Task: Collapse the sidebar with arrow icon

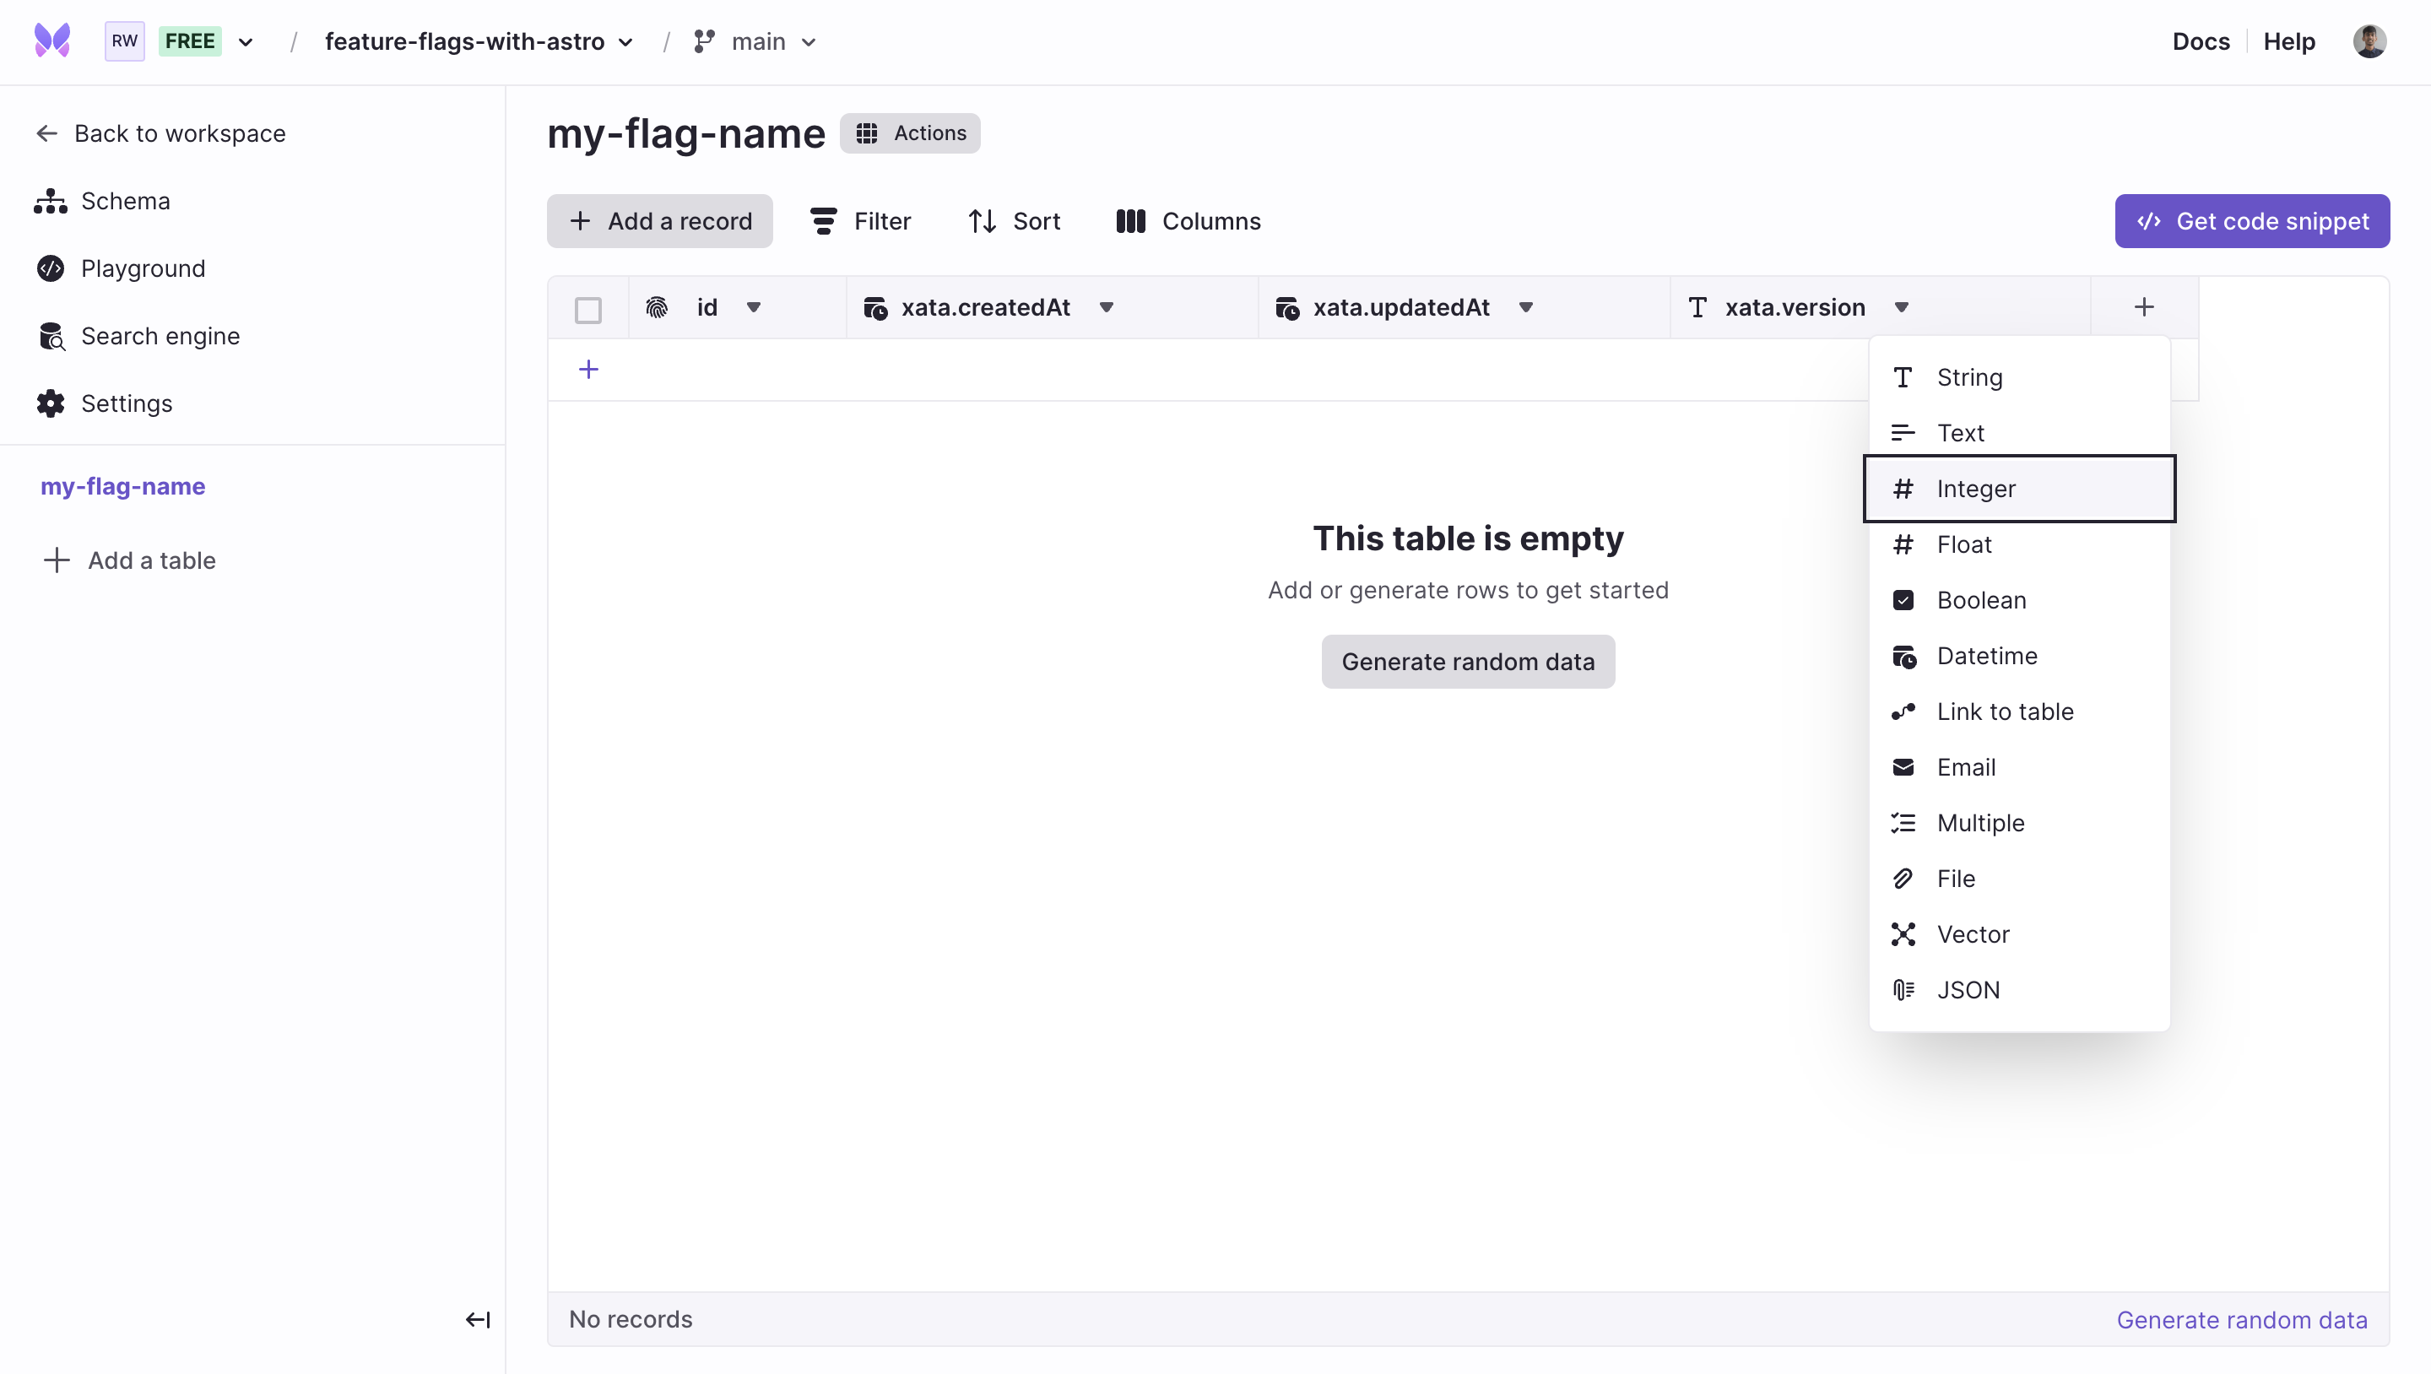Action: 478,1319
